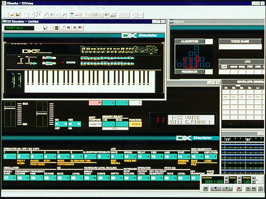Toggle operator 4 STEP button
Image resolution: width=266 pixels, height=199 pixels.
click(50, 156)
